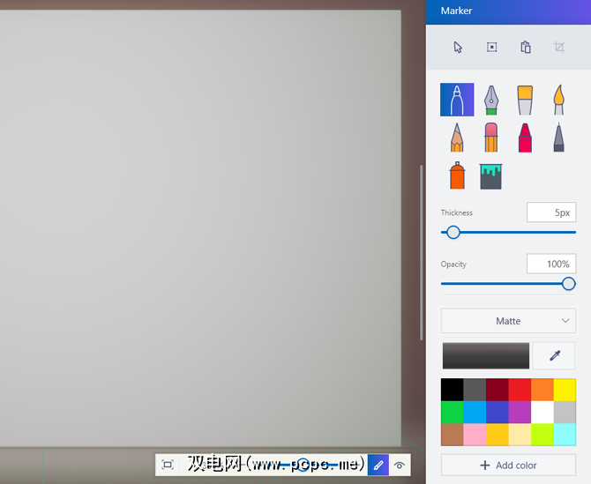The width and height of the screenshot is (591, 484).
Task: Click the current color preview bar
Action: tap(486, 355)
